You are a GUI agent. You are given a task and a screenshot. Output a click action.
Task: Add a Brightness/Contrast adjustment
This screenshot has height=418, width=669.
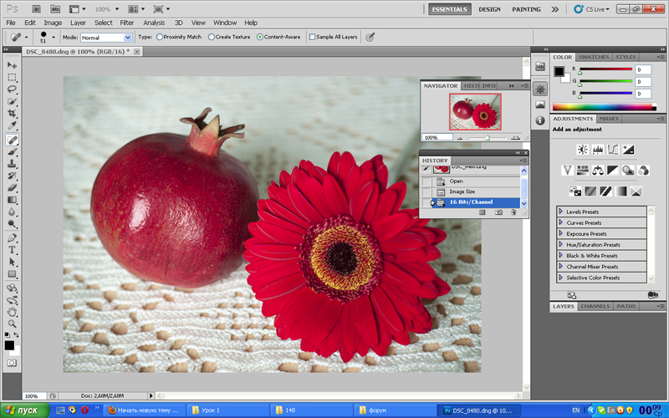tap(583, 150)
